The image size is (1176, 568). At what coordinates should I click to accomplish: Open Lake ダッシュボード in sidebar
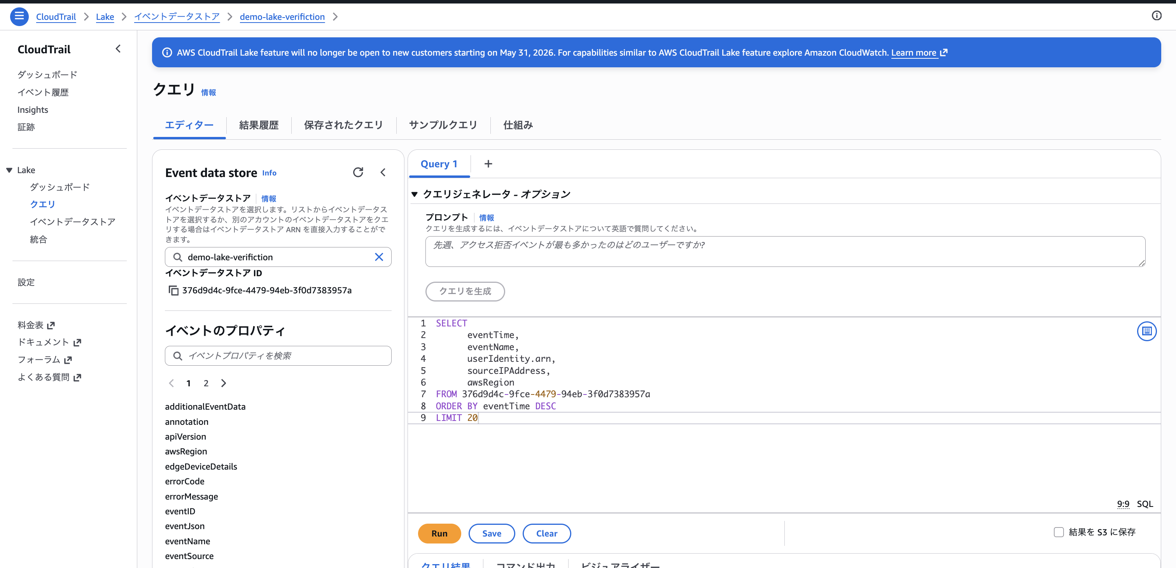(60, 187)
